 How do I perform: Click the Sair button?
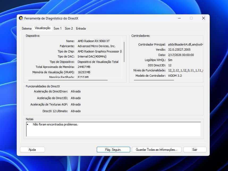point(195,150)
